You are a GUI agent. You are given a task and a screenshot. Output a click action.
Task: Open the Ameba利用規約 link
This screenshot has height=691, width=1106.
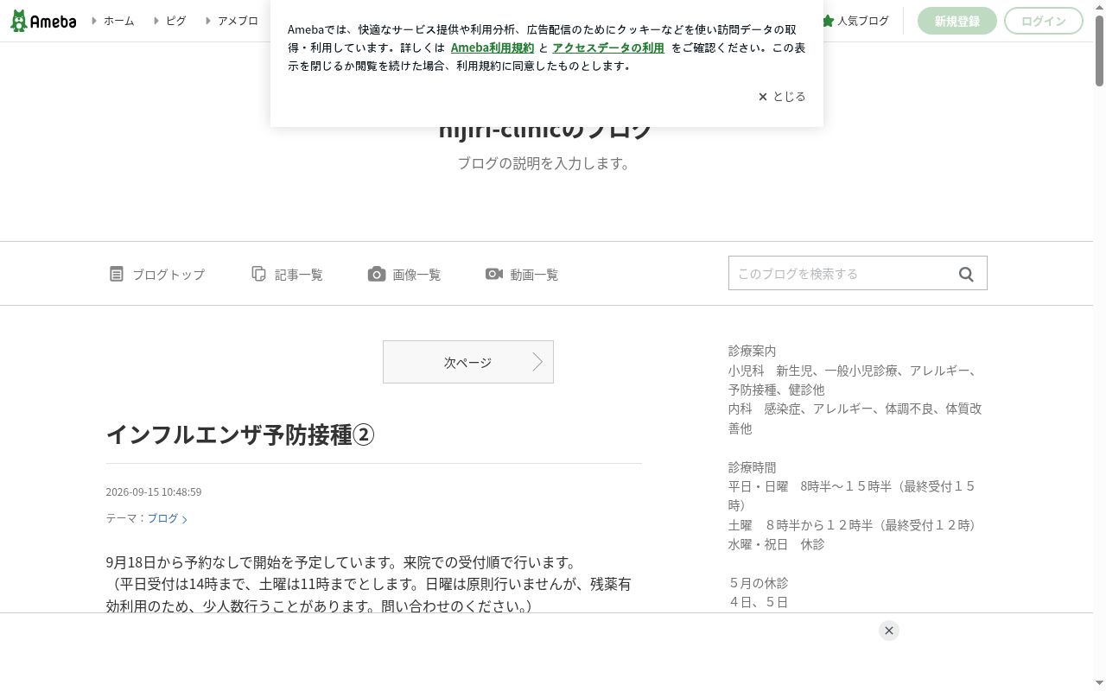493,48
